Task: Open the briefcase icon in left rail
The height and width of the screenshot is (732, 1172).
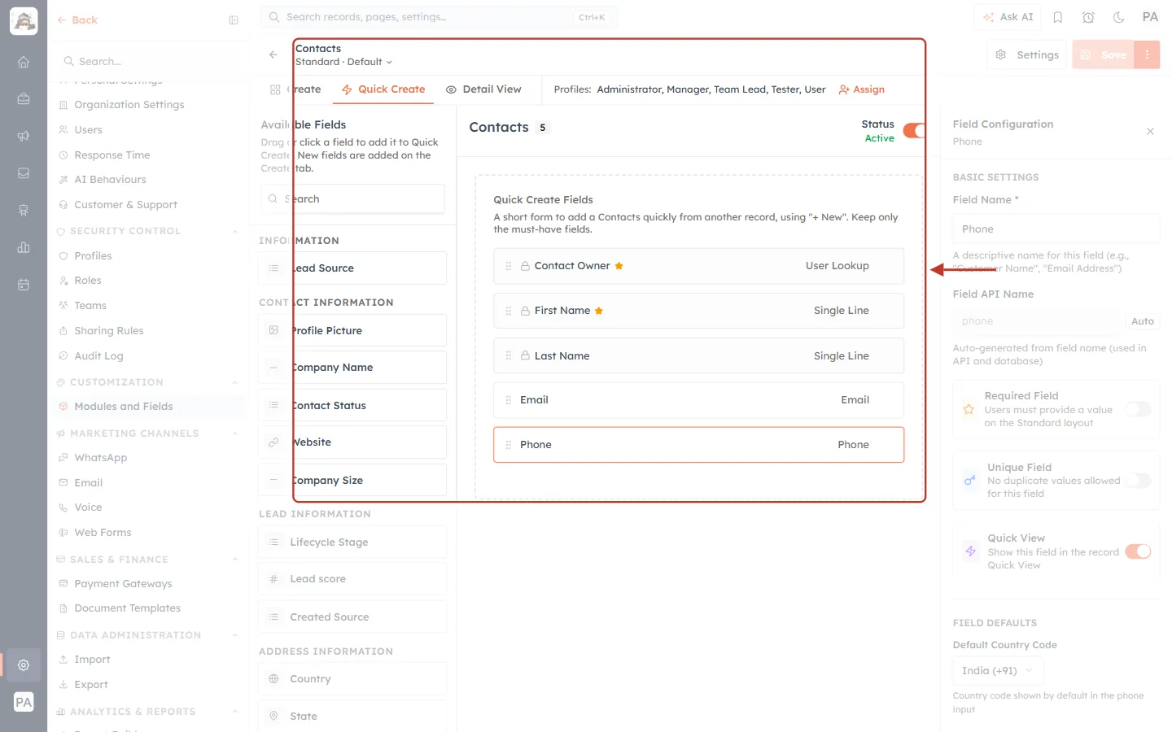Action: click(24, 99)
